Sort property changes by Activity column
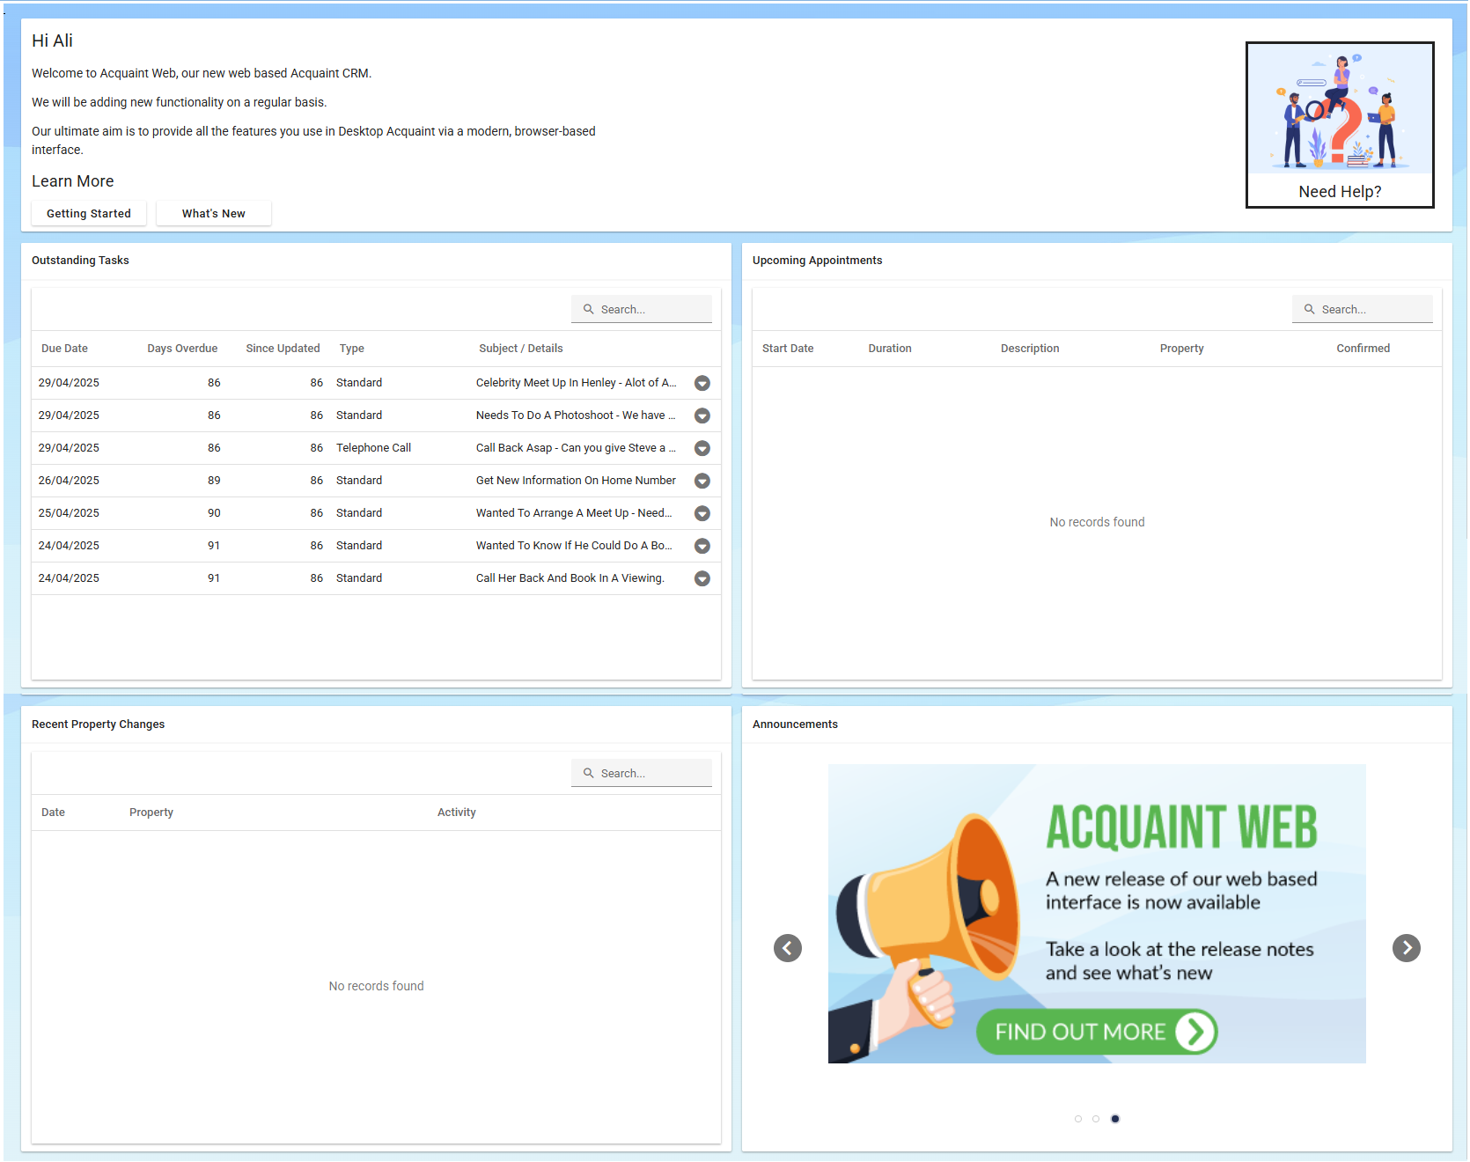The height and width of the screenshot is (1162, 1470). (x=457, y=813)
